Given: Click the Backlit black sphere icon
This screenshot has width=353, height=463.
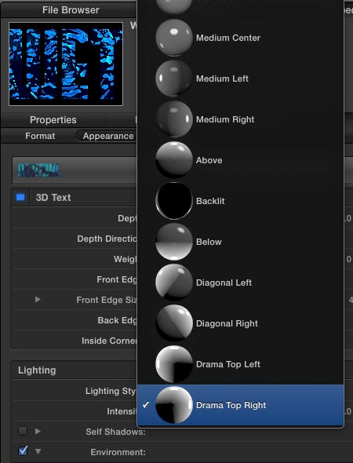Looking at the screenshot, I should pos(174,201).
